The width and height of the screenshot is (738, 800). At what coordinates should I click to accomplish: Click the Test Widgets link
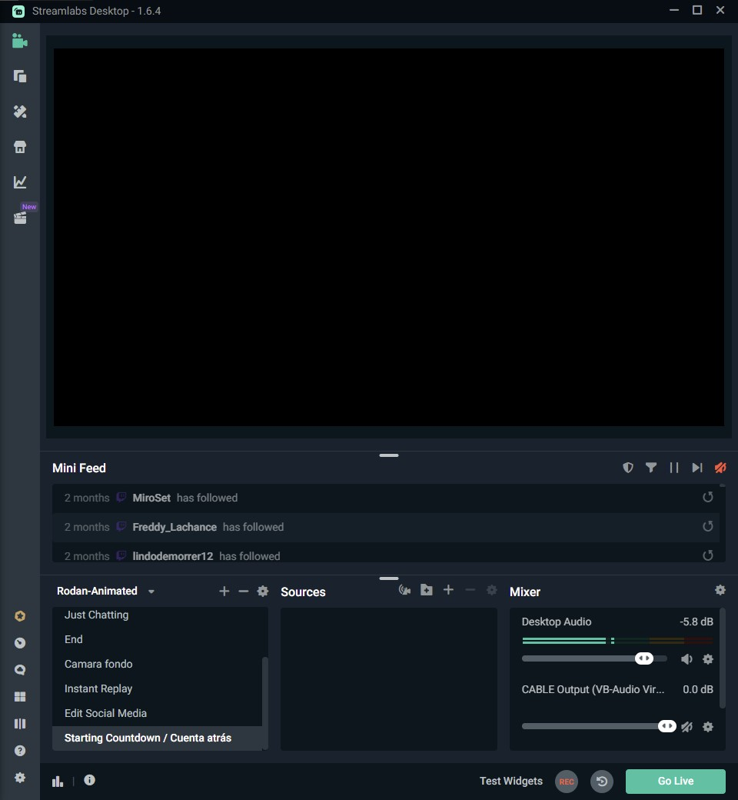[510, 781]
